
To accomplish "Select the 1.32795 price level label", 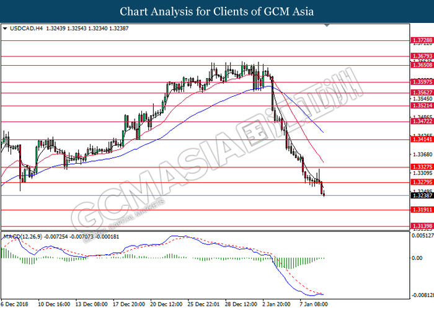I will [422, 182].
